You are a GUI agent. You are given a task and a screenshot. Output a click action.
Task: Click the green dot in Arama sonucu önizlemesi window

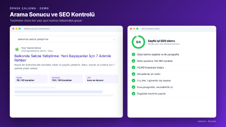coord(20,29)
